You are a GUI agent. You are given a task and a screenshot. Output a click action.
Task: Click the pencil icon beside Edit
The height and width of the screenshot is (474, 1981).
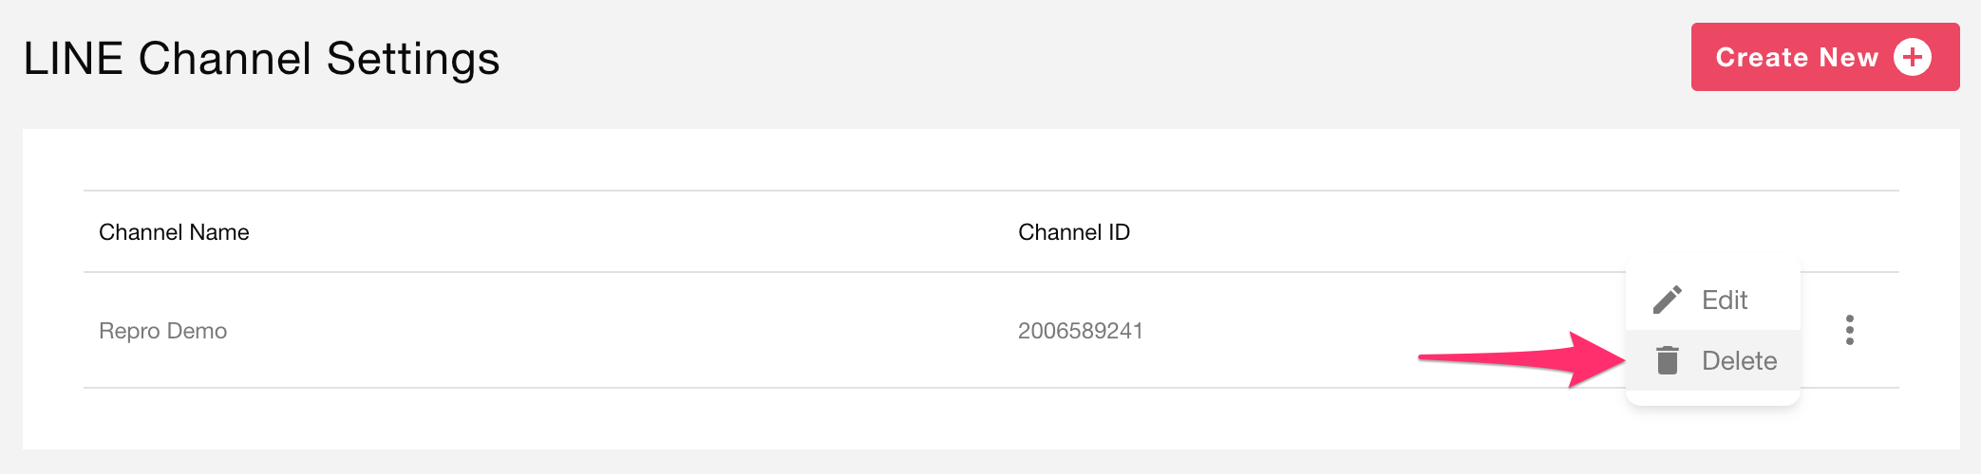pos(1667,300)
